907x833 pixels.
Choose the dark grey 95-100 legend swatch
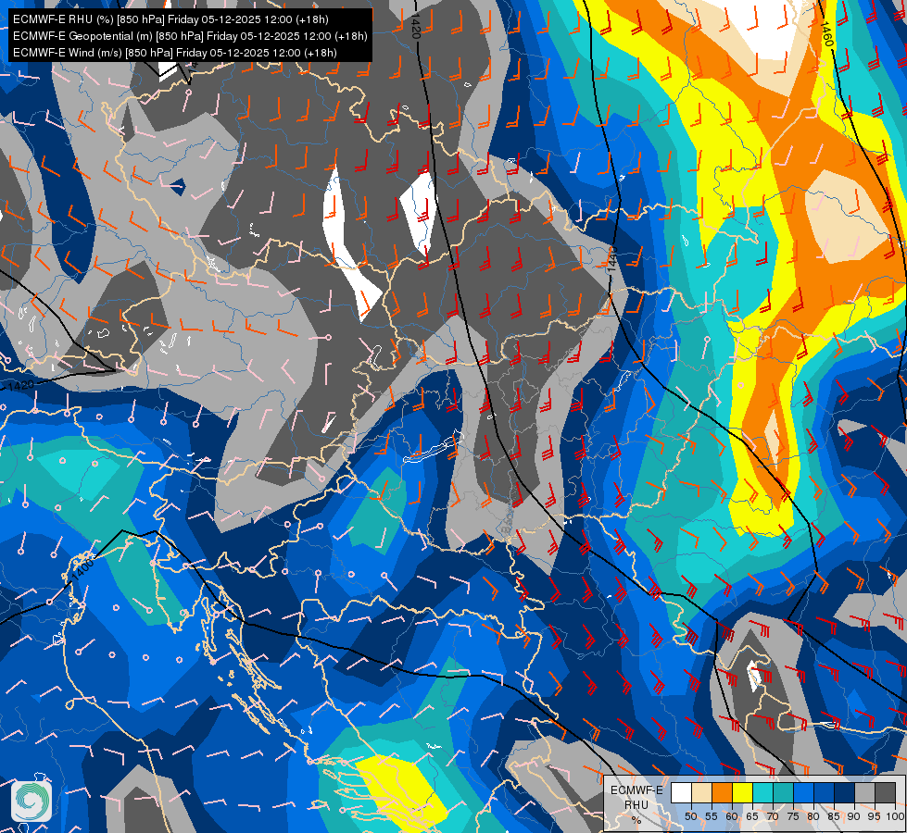(885, 792)
